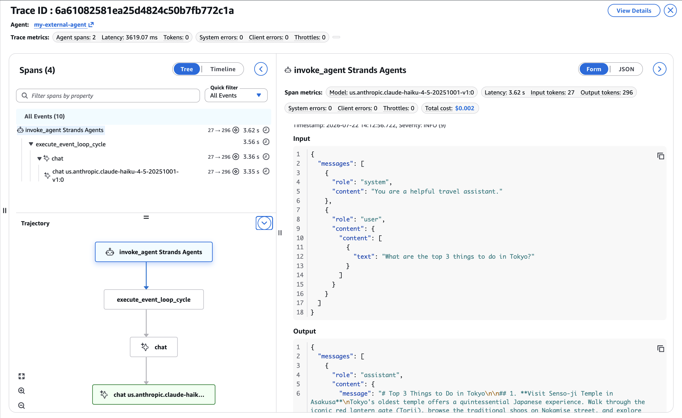Zoom out on the trajectory graph
682x418 pixels.
[x=22, y=405]
